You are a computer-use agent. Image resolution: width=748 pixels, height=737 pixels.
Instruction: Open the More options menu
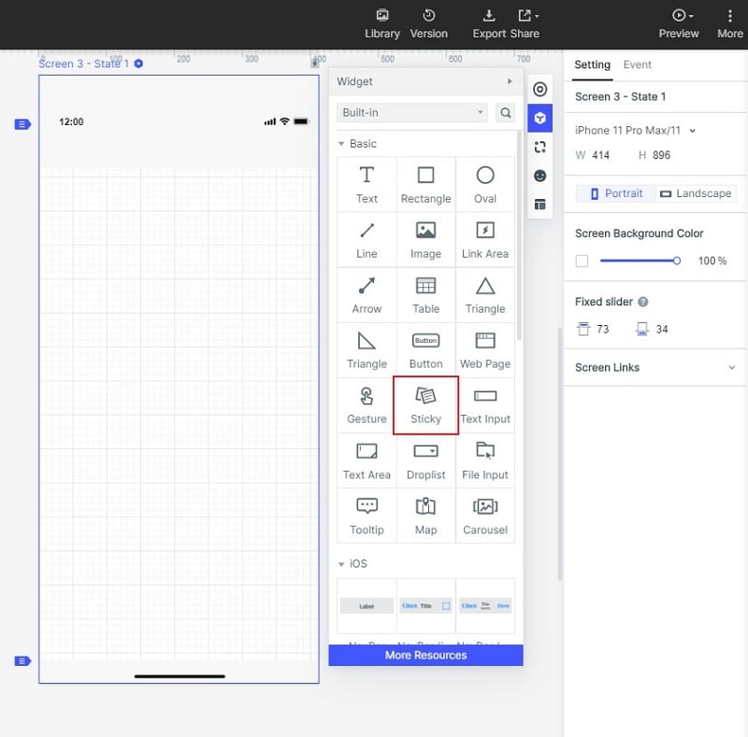730,24
